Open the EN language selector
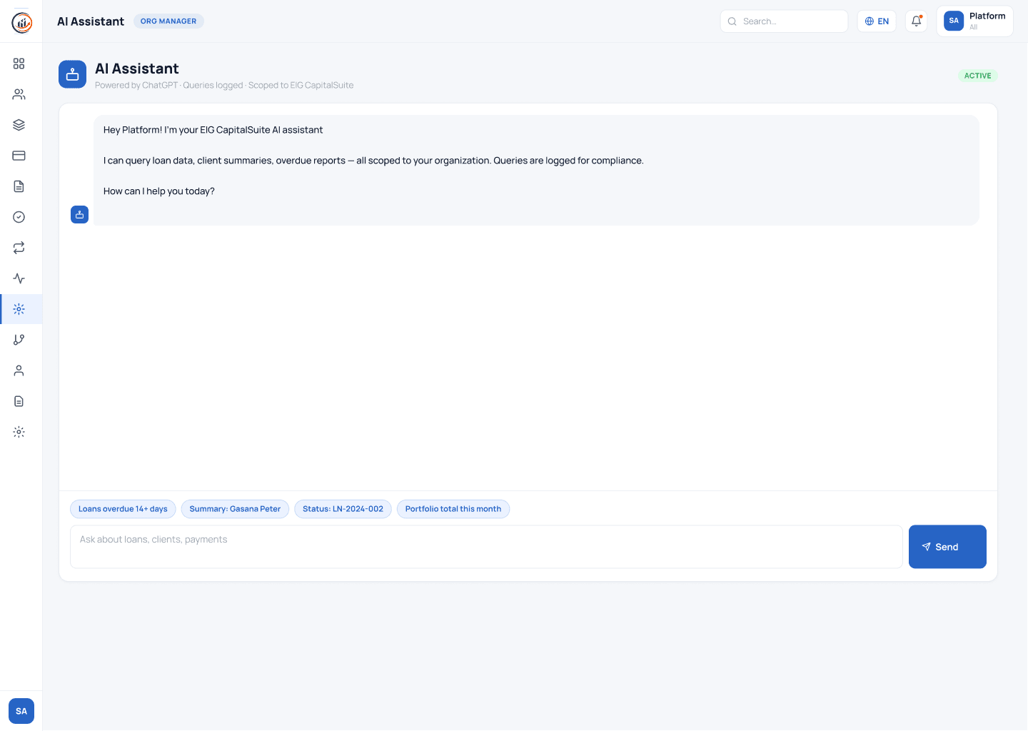The width and height of the screenshot is (1028, 731). [x=877, y=21]
